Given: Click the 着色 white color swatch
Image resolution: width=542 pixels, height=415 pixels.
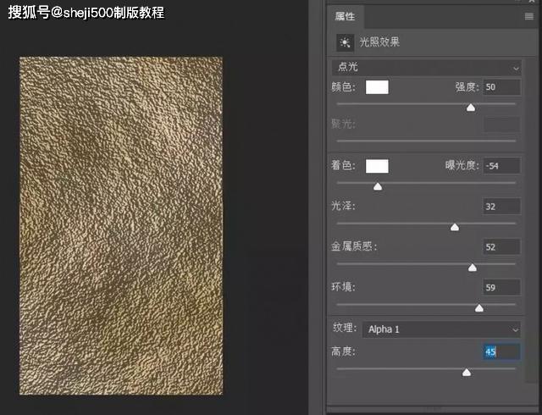Looking at the screenshot, I should click(377, 166).
